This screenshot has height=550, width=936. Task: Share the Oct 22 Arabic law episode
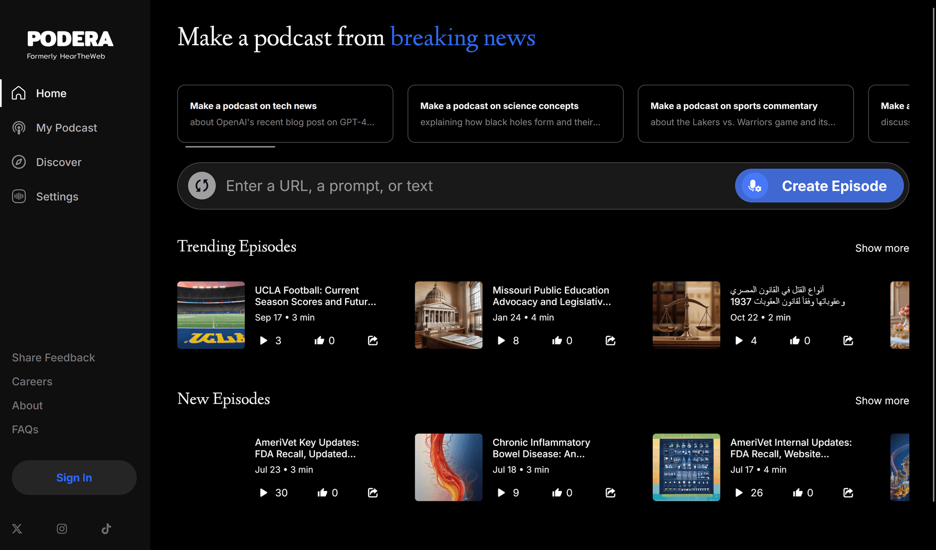(x=848, y=341)
